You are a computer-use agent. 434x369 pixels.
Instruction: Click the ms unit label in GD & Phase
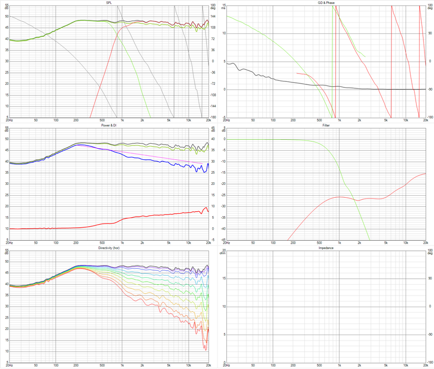point(223,8)
